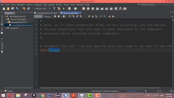Viewport: 174px width, 98px height.
Task: Open the Files side panel
Action: (x=2, y=30)
